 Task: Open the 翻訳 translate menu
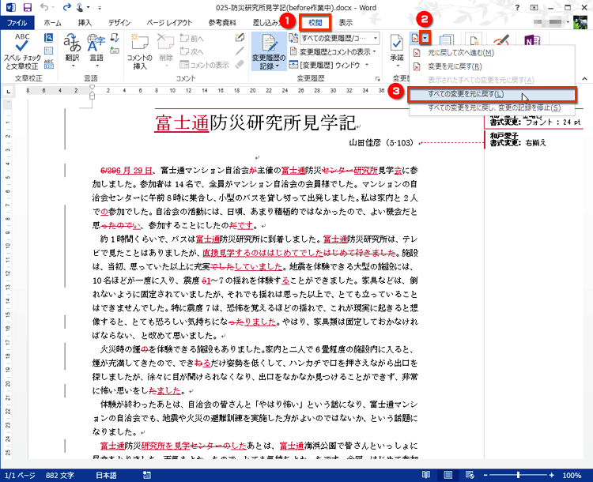coord(72,51)
